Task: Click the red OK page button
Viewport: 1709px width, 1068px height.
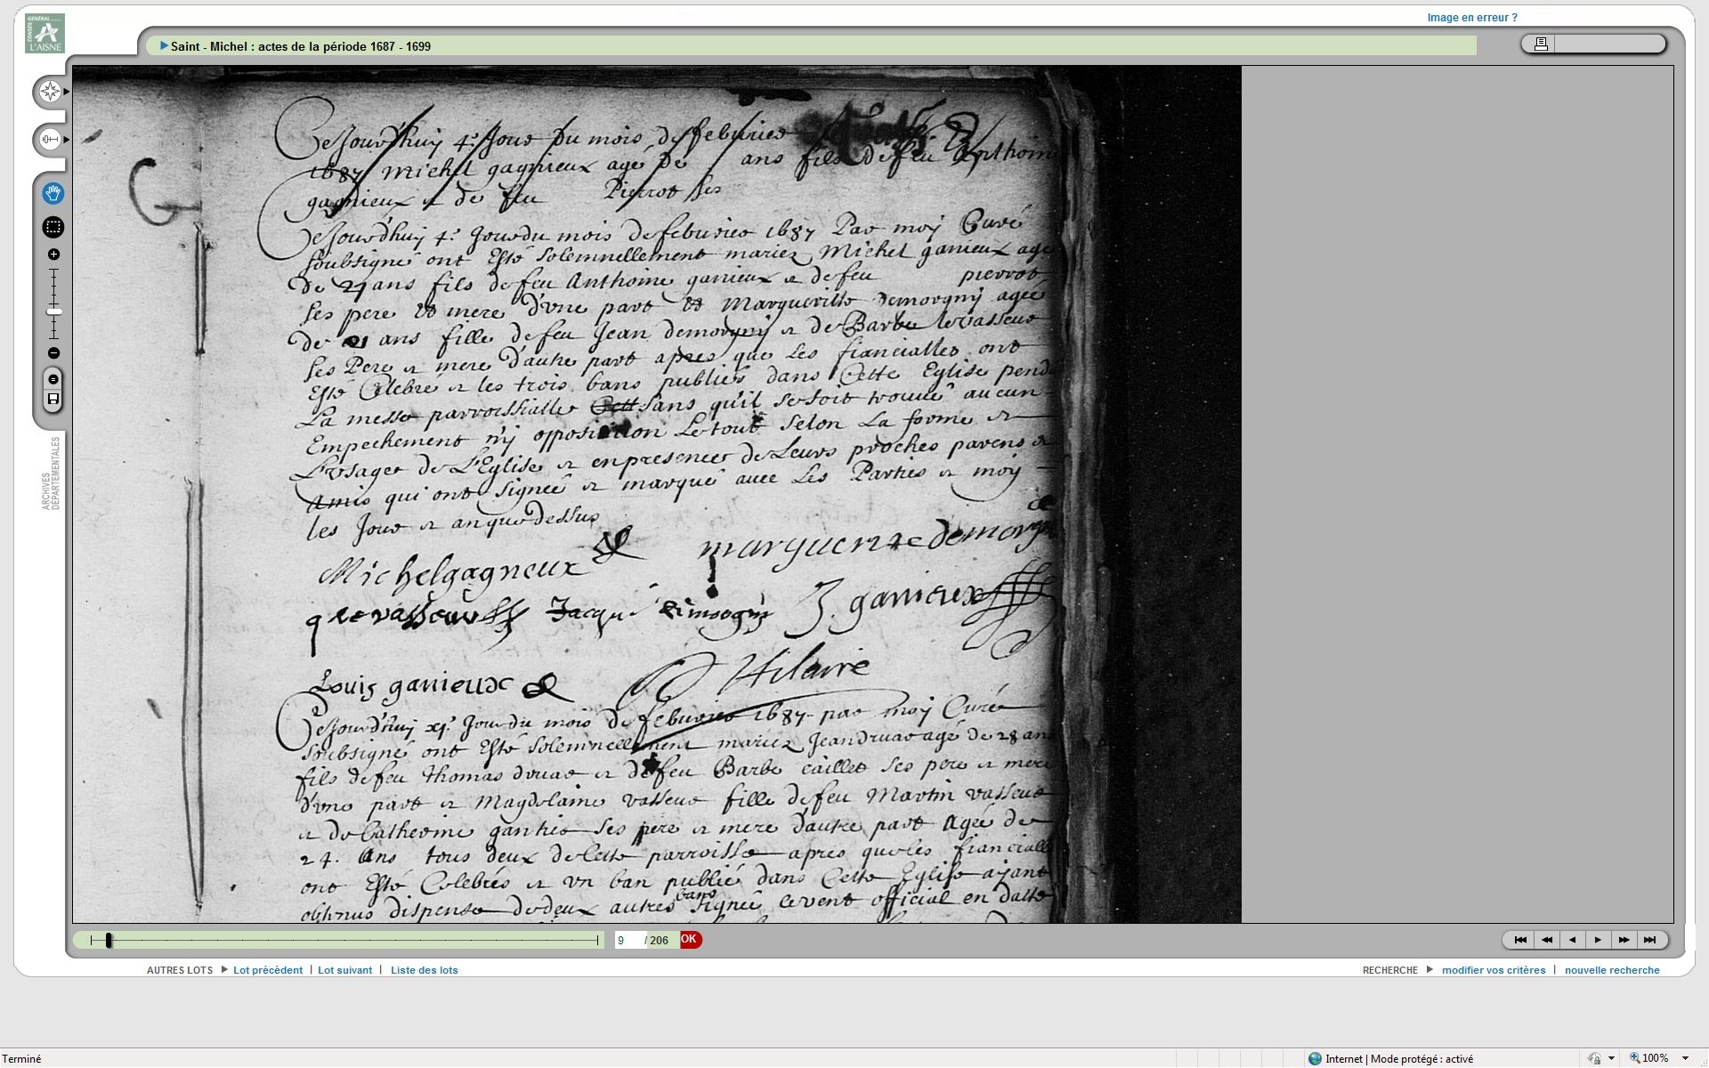Action: click(x=690, y=940)
